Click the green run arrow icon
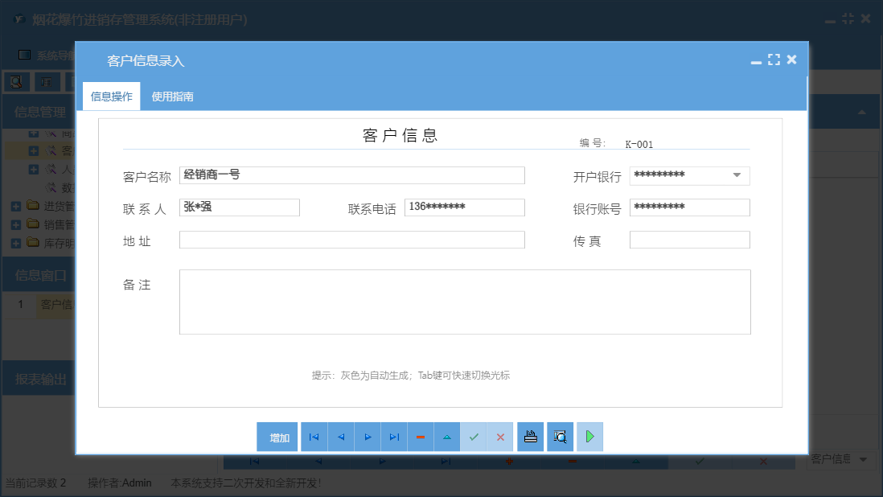Image resolution: width=883 pixels, height=497 pixels. 589,437
